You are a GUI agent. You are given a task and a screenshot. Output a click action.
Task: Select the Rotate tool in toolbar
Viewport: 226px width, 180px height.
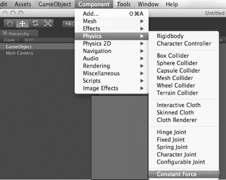(35, 23)
